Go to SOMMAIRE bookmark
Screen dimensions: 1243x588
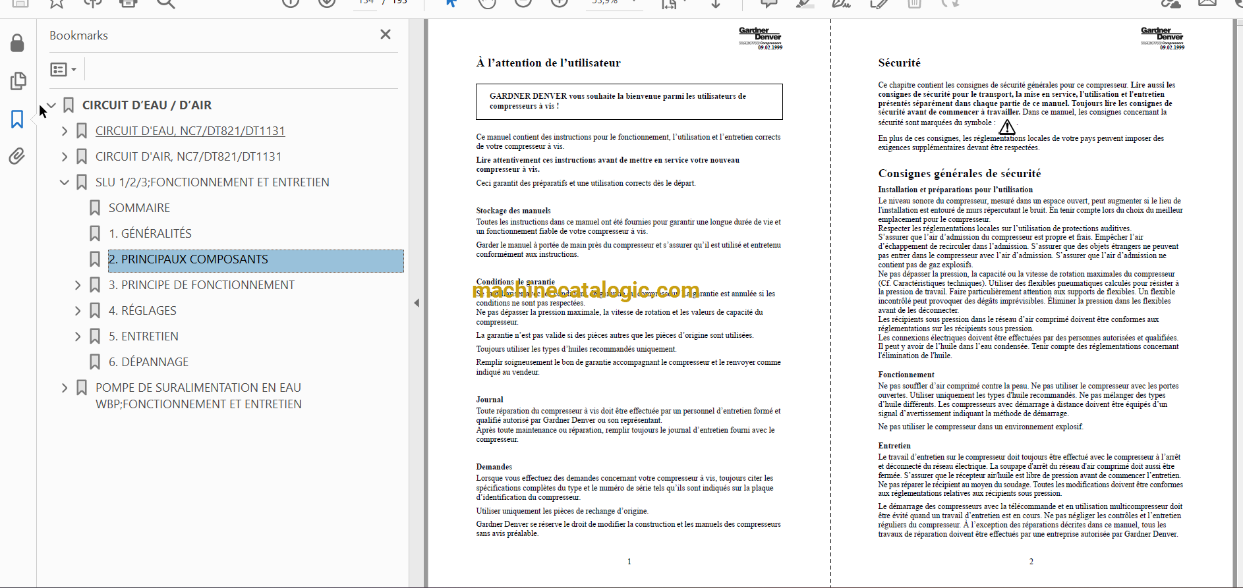tap(139, 208)
